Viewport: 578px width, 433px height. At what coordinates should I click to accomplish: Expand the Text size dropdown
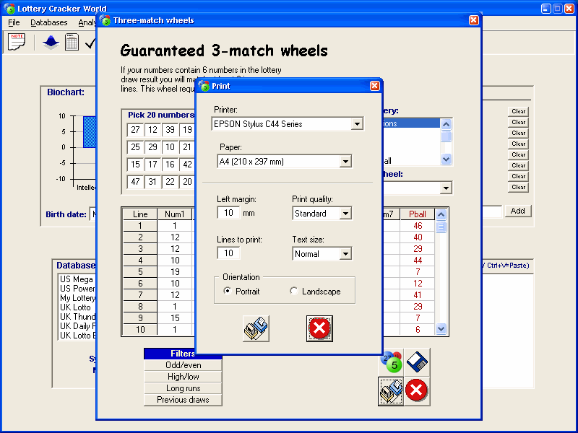[x=345, y=254]
